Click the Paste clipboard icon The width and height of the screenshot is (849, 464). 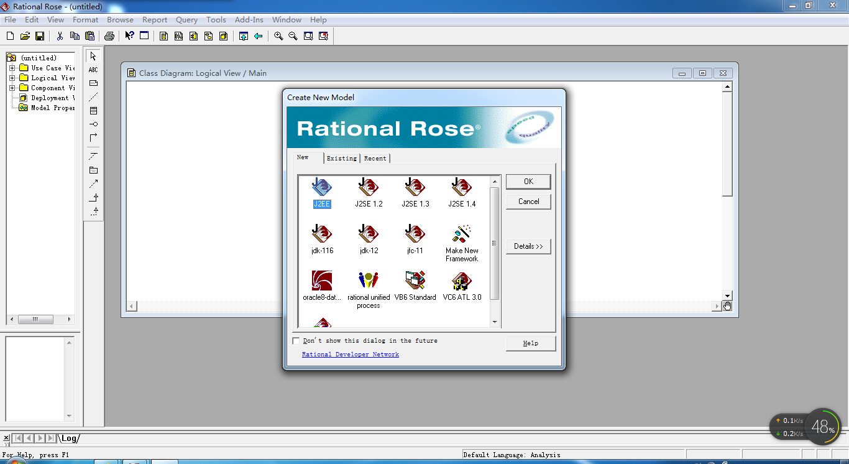[90, 36]
